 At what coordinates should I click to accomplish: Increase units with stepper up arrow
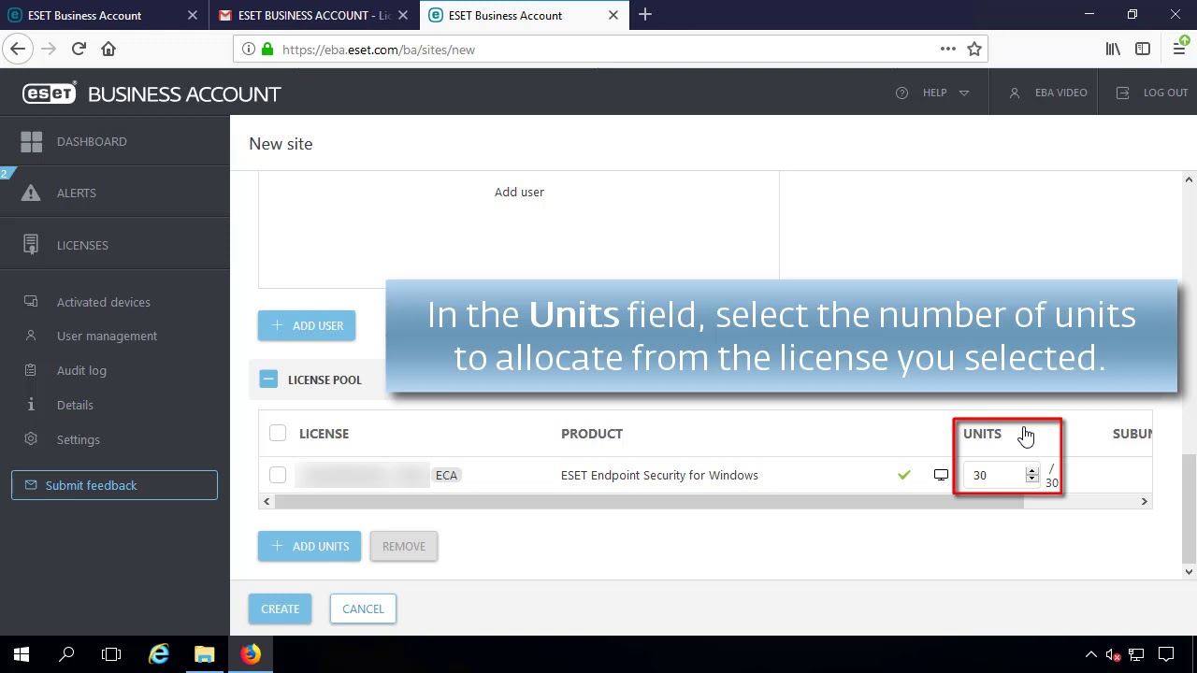(x=1032, y=470)
